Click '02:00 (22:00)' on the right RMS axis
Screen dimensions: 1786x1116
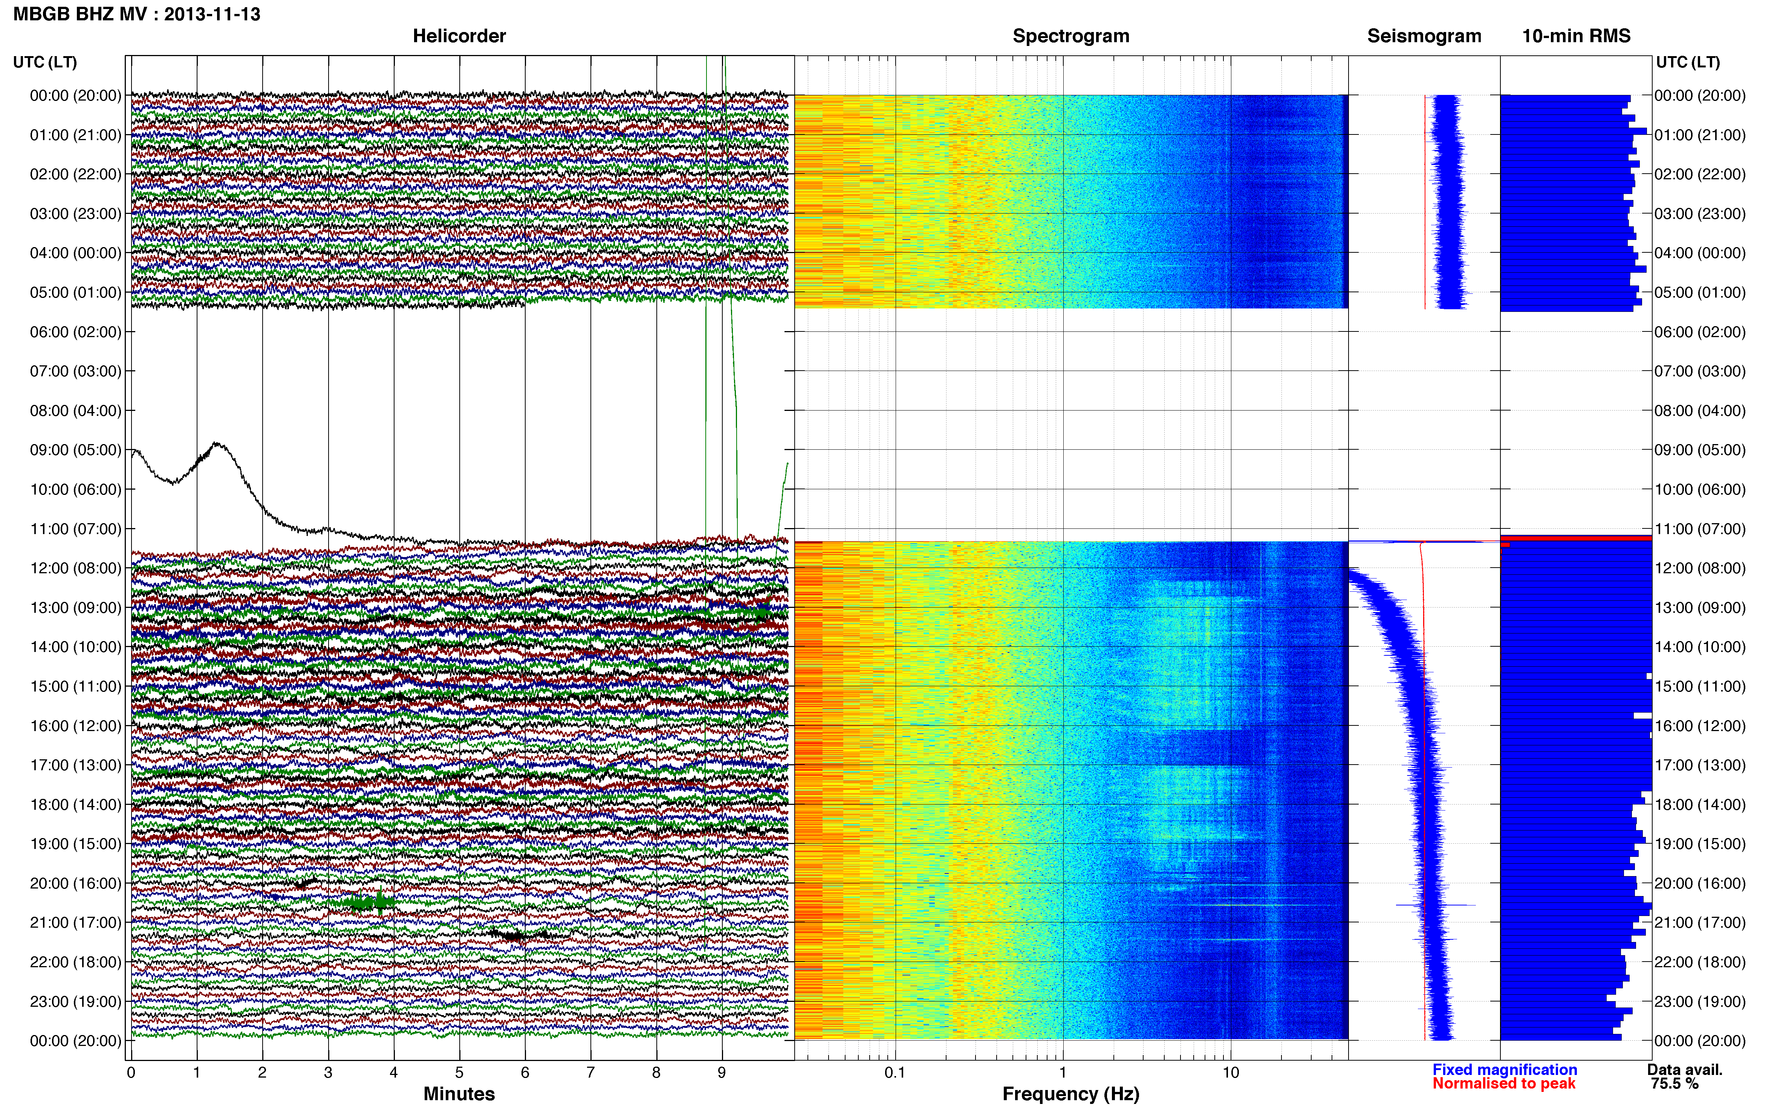coord(1700,174)
